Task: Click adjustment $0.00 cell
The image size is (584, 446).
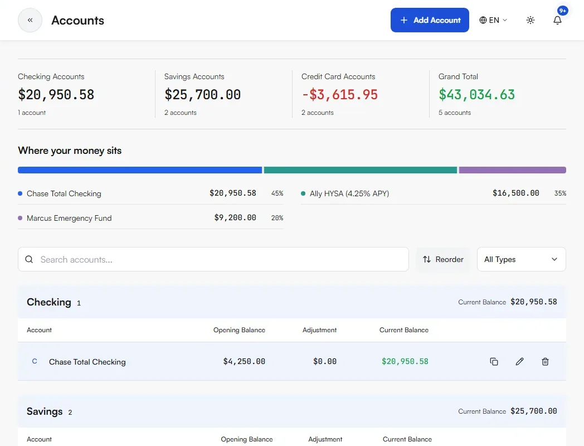Action: [325, 361]
